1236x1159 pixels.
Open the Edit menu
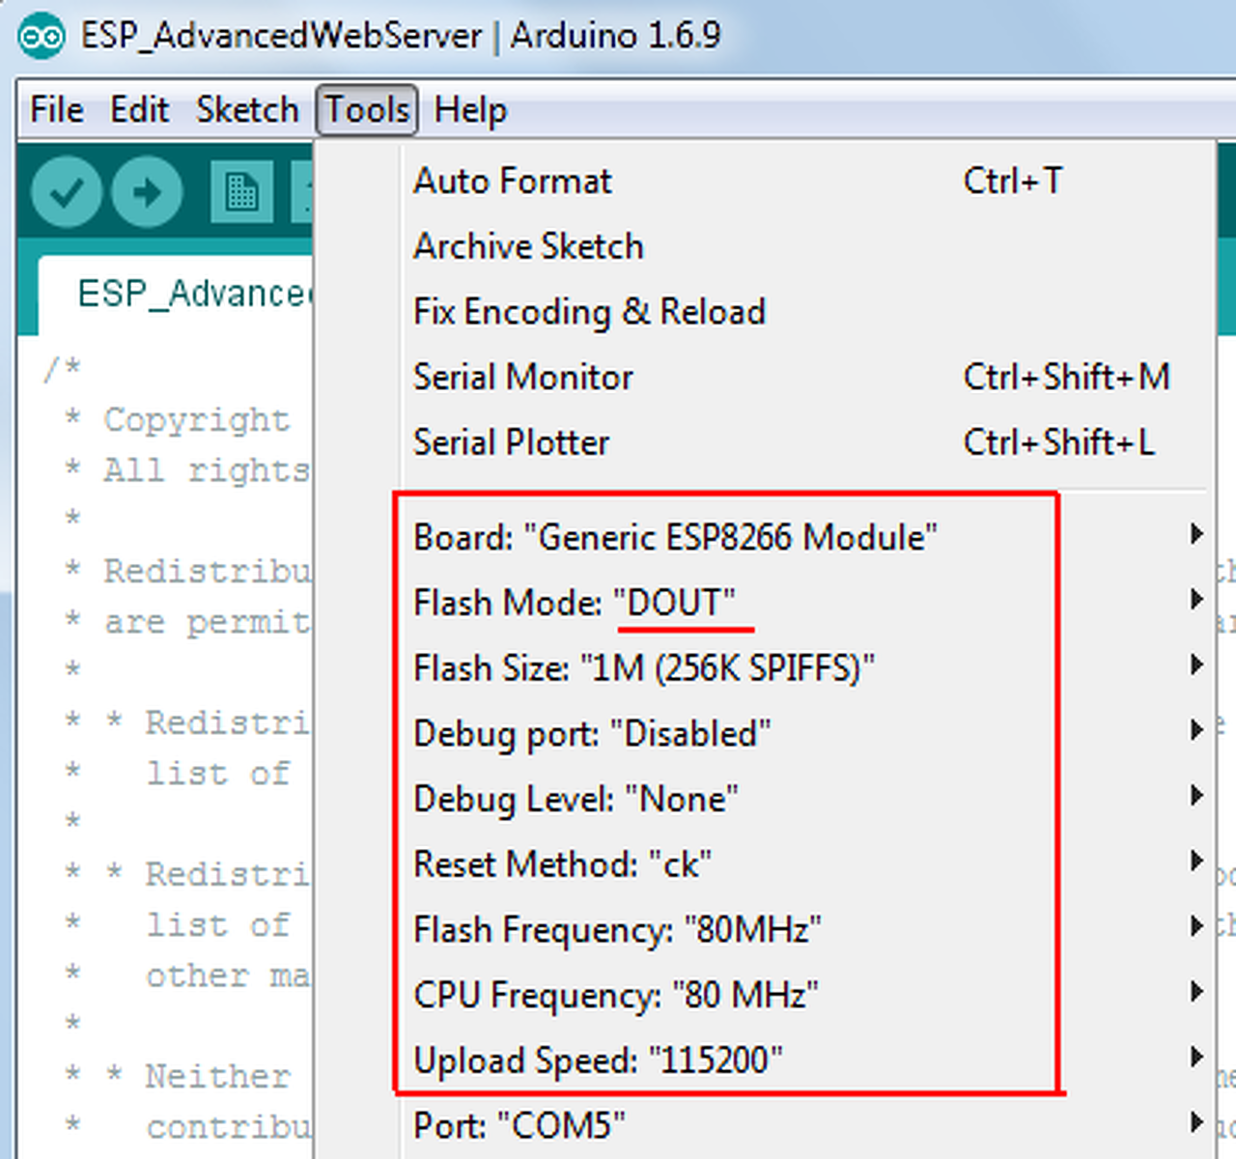139,110
